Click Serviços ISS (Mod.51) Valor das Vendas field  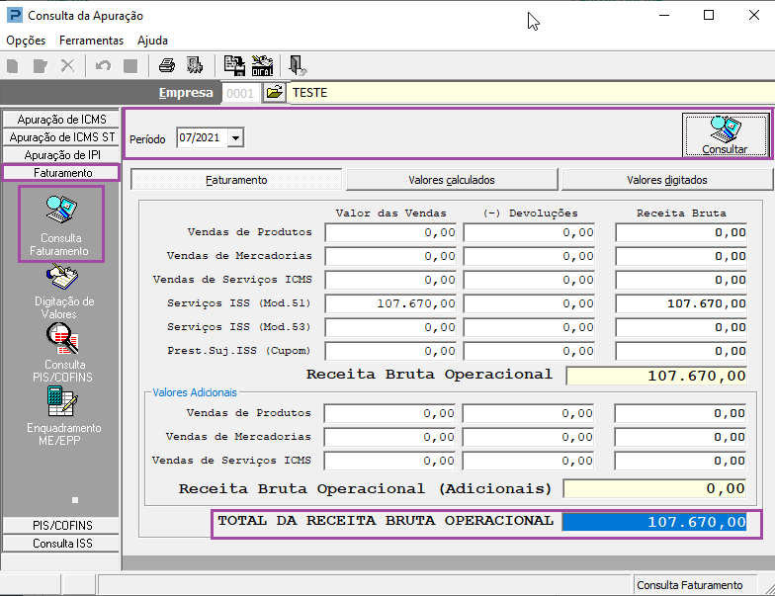(x=391, y=303)
